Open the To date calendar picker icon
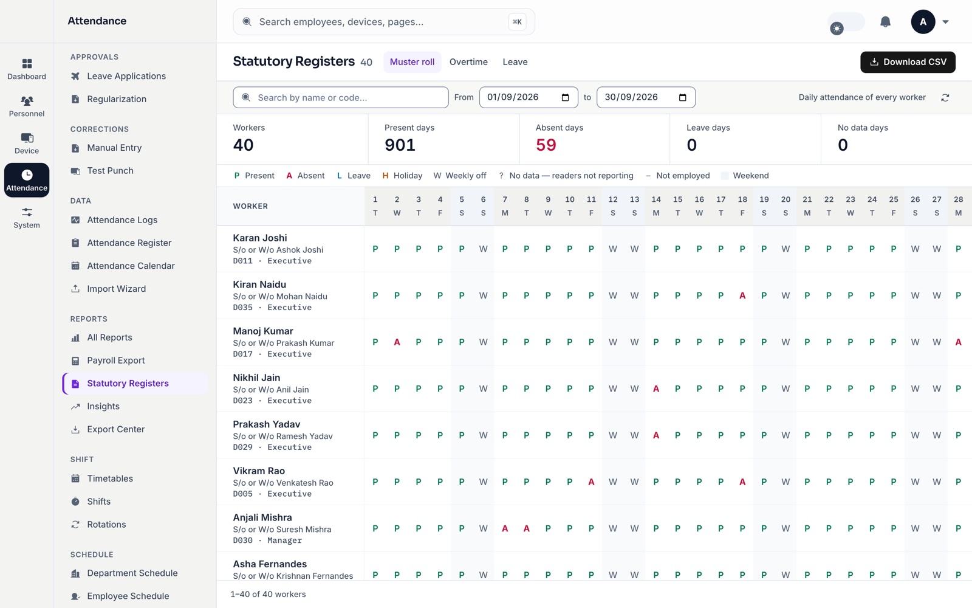Screen dimensions: 972x608 pos(682,97)
